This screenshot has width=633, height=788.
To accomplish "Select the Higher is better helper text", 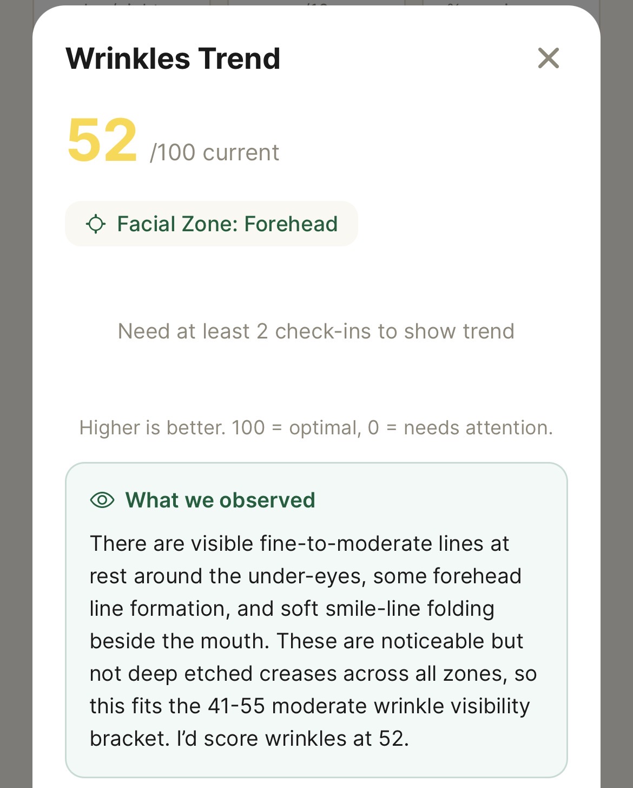I will 316,428.
